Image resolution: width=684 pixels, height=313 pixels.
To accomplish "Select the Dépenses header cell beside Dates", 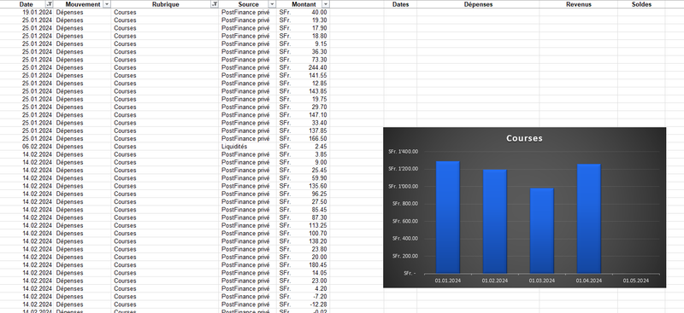I will pyautogui.click(x=478, y=4).
